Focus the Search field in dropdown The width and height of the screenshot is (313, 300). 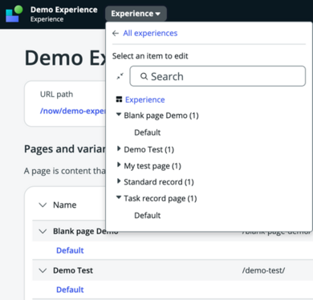tap(217, 76)
